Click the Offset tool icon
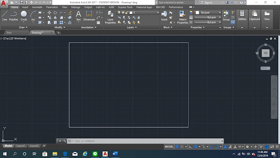 [70, 22]
